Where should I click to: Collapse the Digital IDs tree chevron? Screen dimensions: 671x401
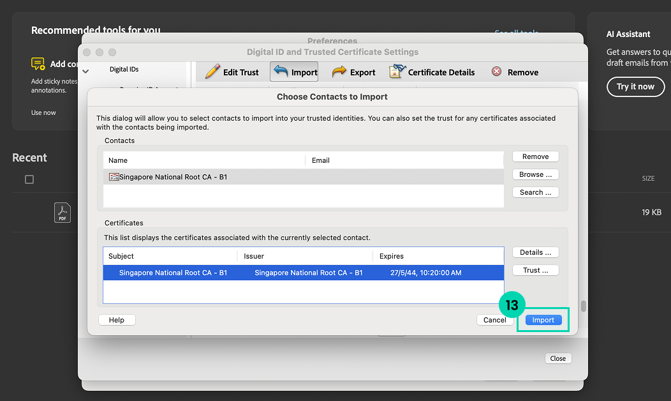[85, 71]
